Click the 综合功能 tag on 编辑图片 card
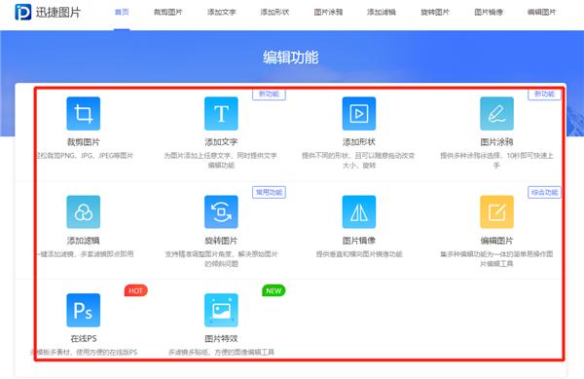This screenshot has width=584, height=379. coord(544,192)
